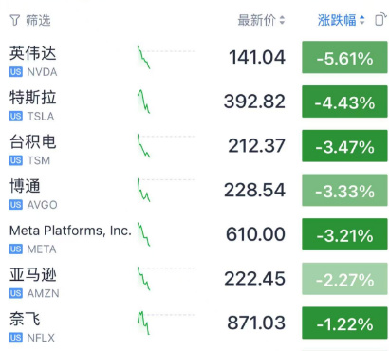
Task: Toggle the -4.43% Tesla change badge
Action: click(344, 102)
